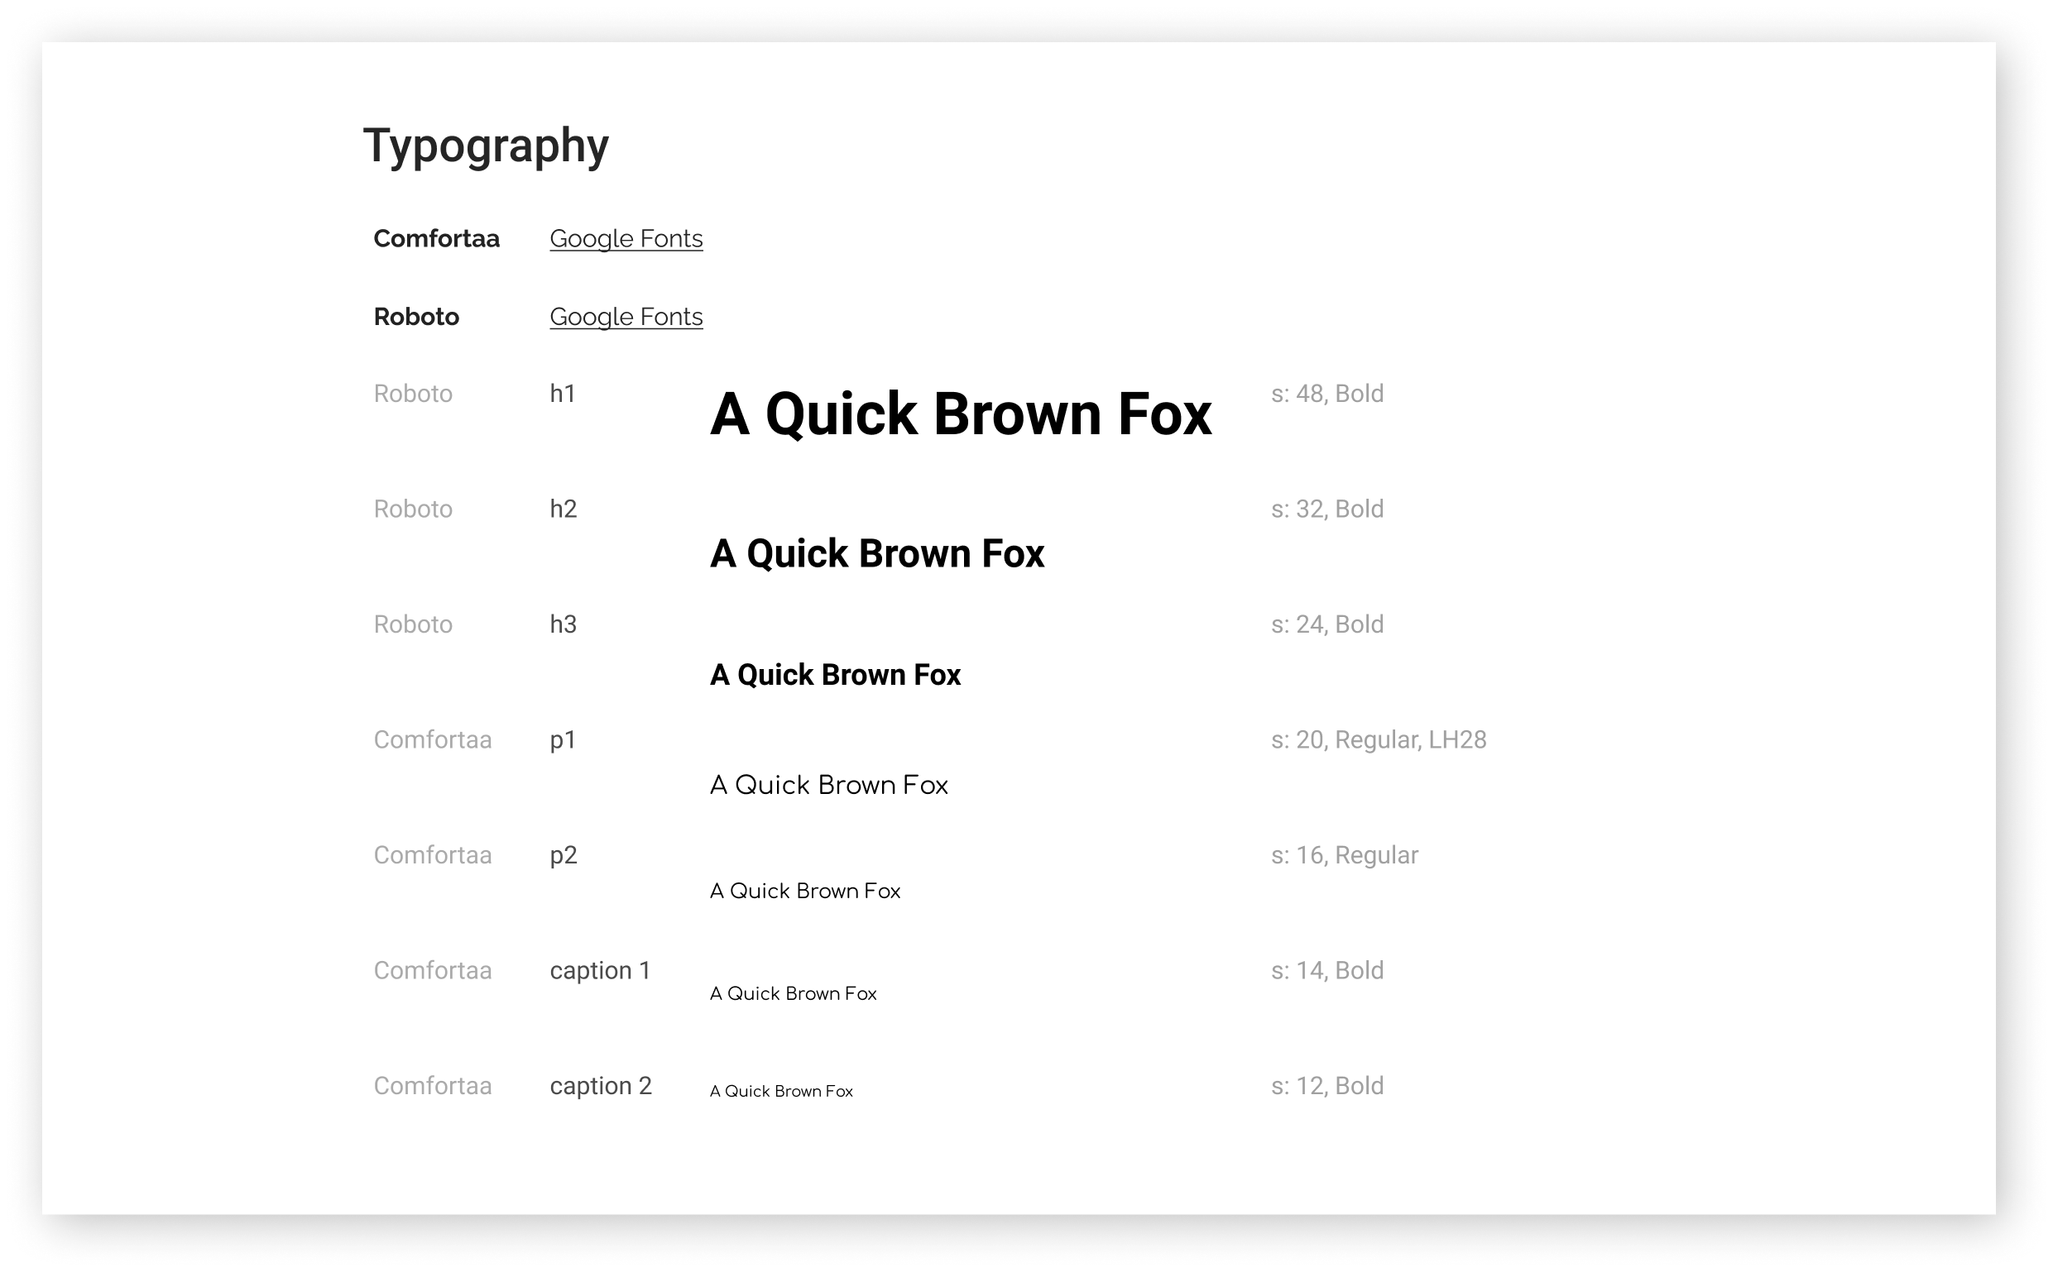Click the caption 1 style label
This screenshot has width=2053, height=1272.
tap(601, 969)
